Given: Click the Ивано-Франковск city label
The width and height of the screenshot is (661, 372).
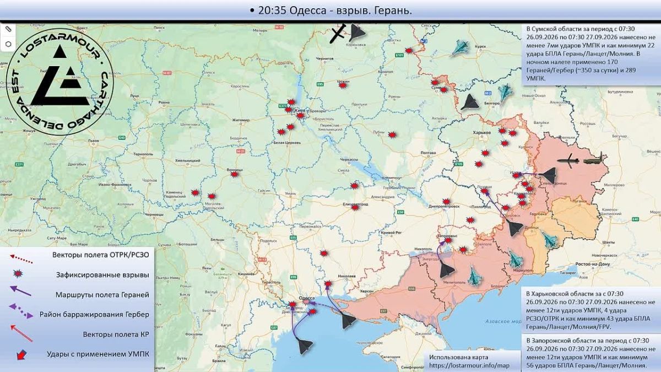Looking at the screenshot, I should click(x=115, y=185).
